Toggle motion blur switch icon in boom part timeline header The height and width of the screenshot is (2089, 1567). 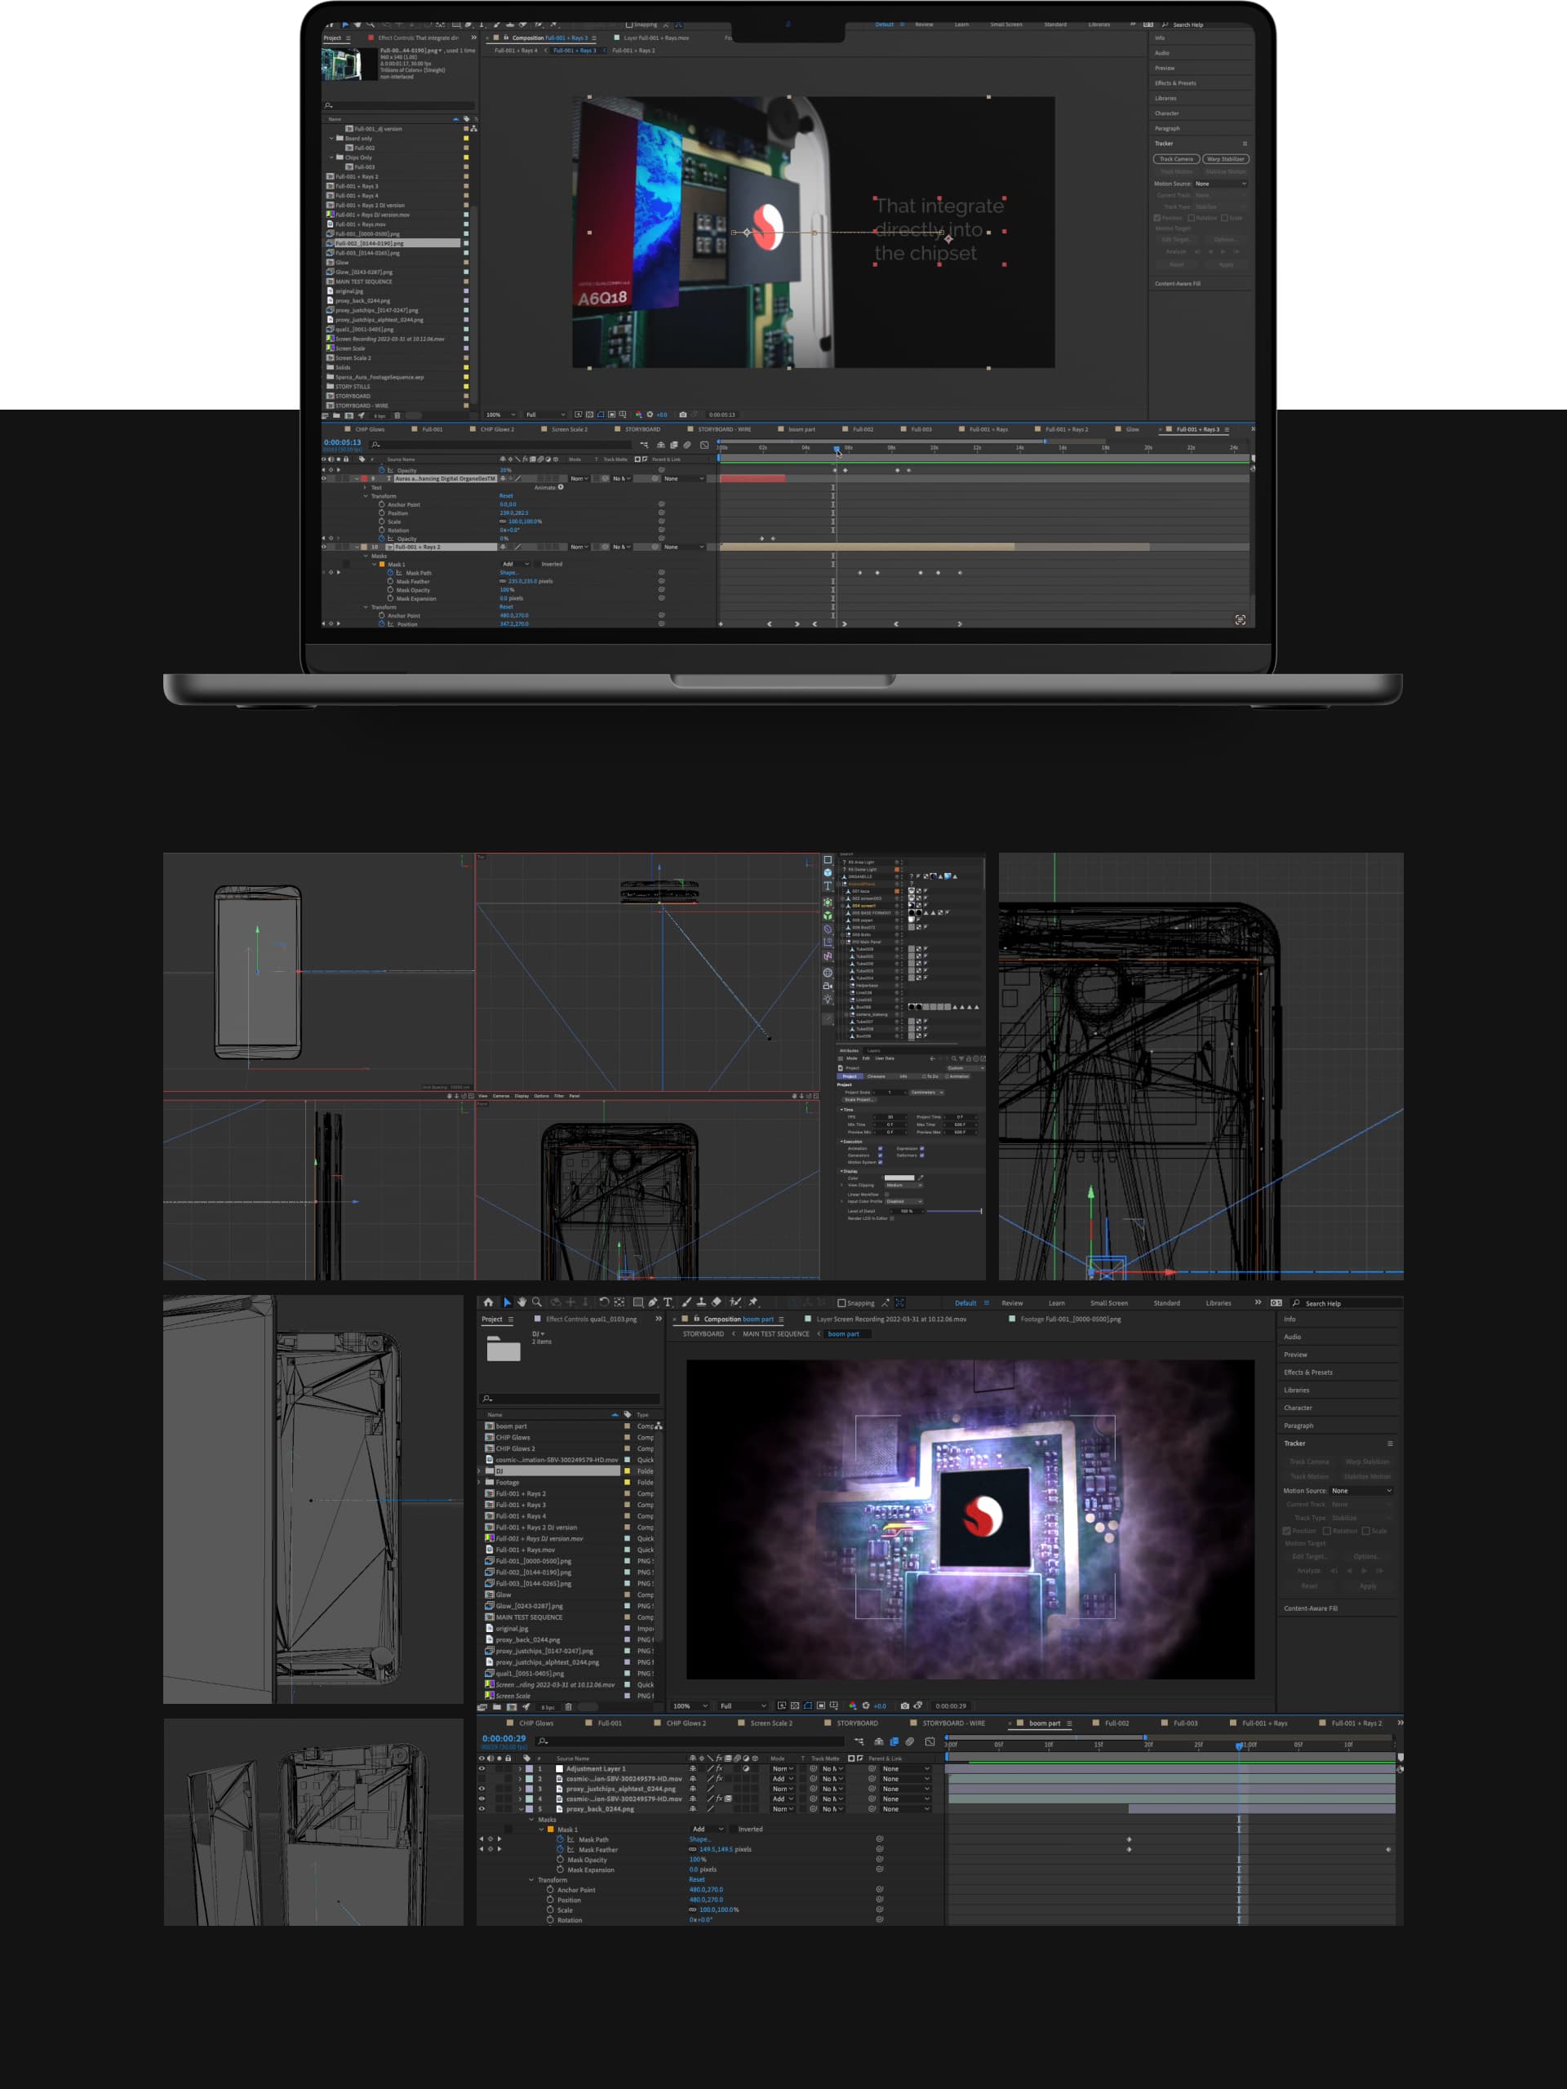pyautogui.click(x=911, y=1741)
